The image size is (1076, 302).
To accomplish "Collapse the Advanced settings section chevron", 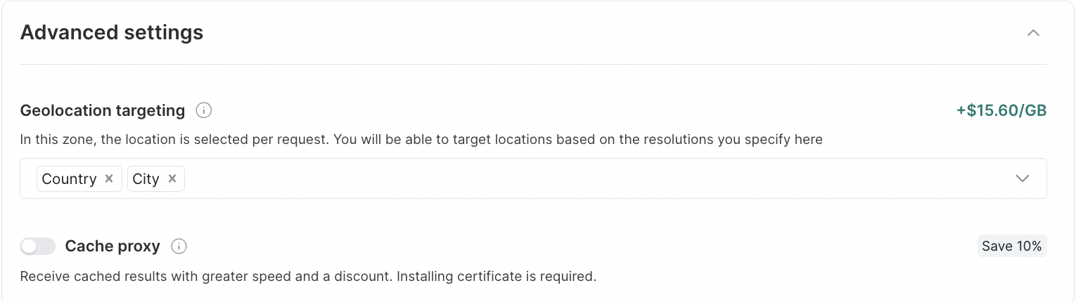I will [x=1033, y=33].
